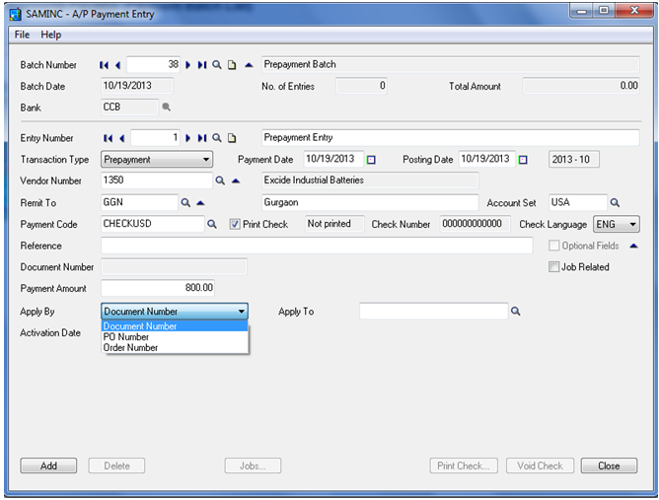Click the zoom arrow beside Batch Number

(x=249, y=65)
